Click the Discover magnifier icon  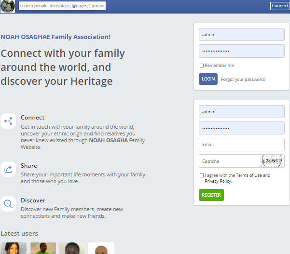tap(8, 204)
